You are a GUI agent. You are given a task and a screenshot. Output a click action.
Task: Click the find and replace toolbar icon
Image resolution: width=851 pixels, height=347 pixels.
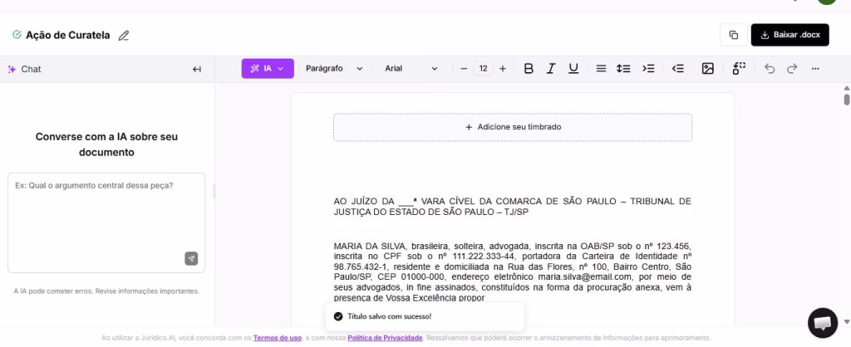(739, 68)
